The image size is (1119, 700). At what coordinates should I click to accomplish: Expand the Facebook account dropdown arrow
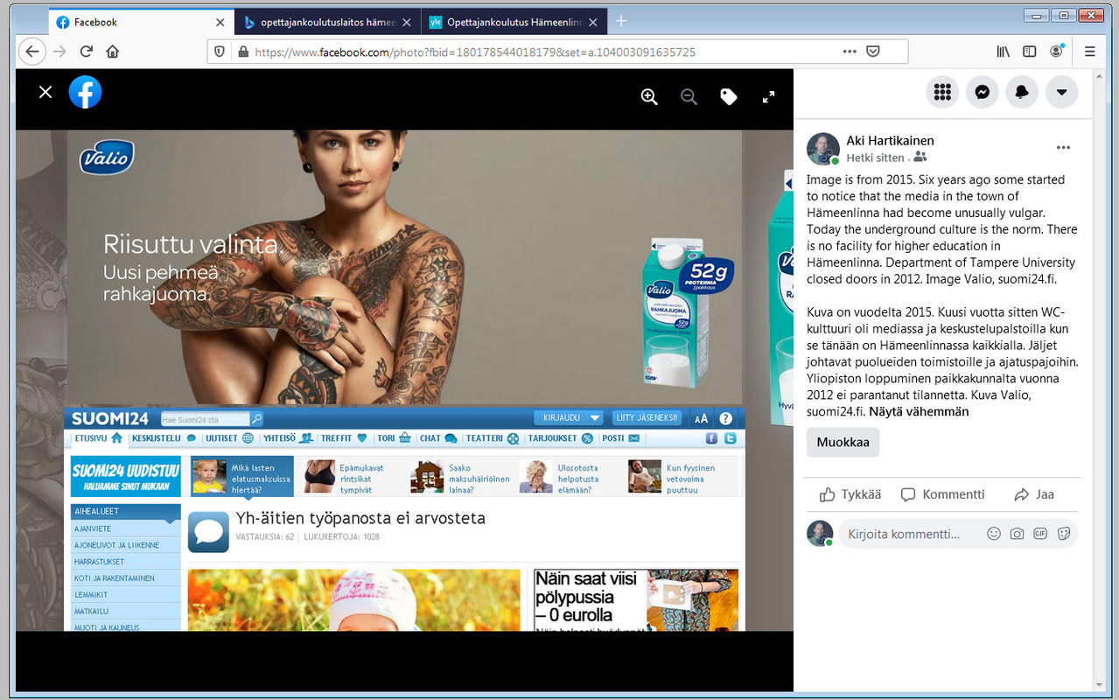tap(1062, 92)
